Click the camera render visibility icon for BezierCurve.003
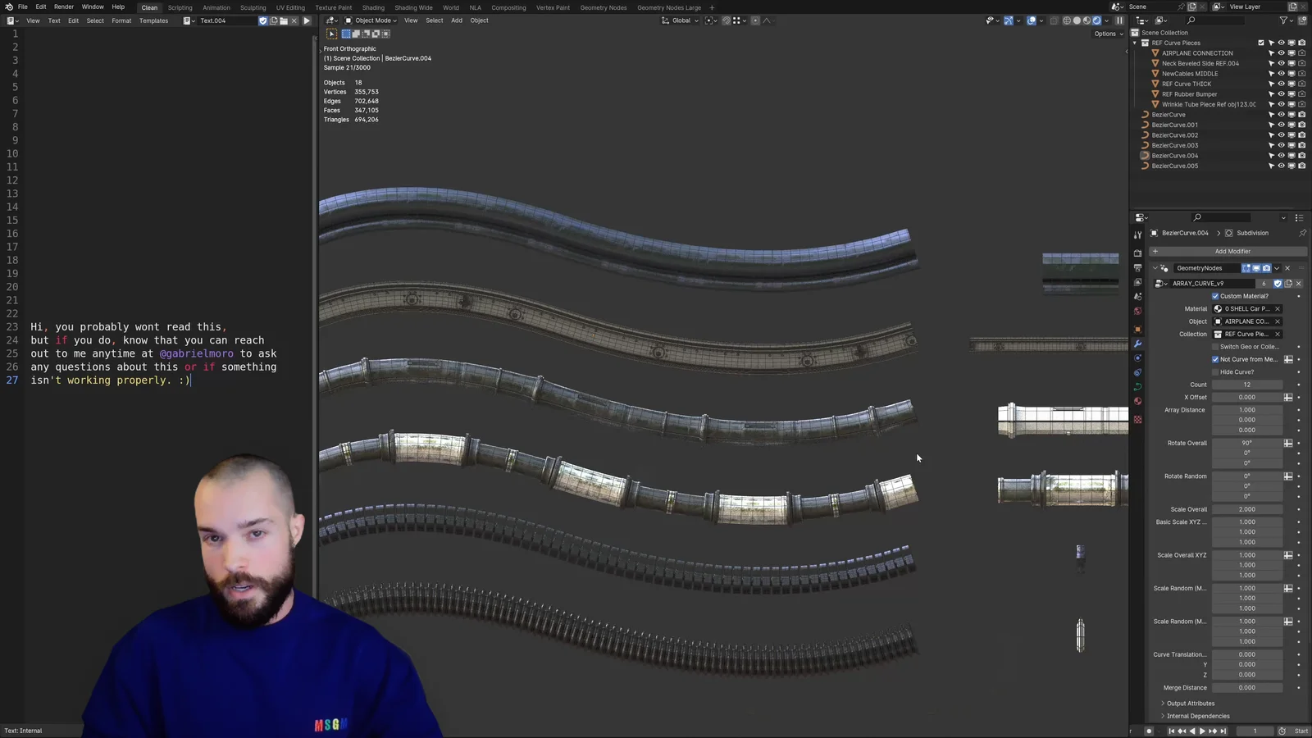The image size is (1312, 738). click(1301, 145)
